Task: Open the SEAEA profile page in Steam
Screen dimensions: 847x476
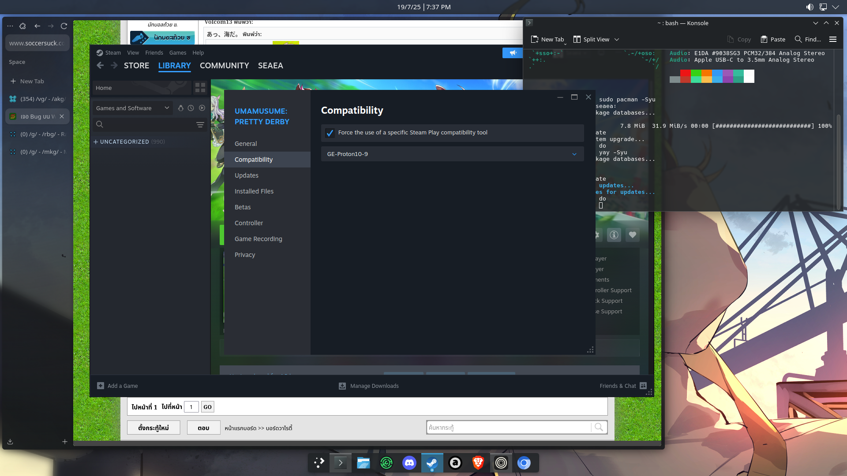Action: point(270,66)
